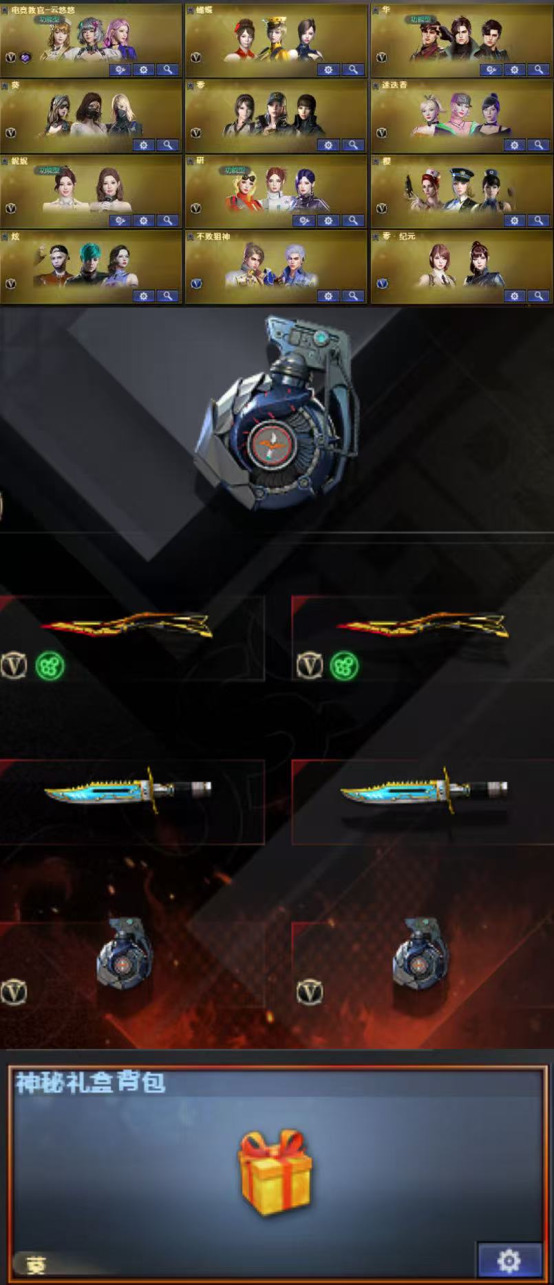
Task: Select the right small grenade item
Action: 420,953
